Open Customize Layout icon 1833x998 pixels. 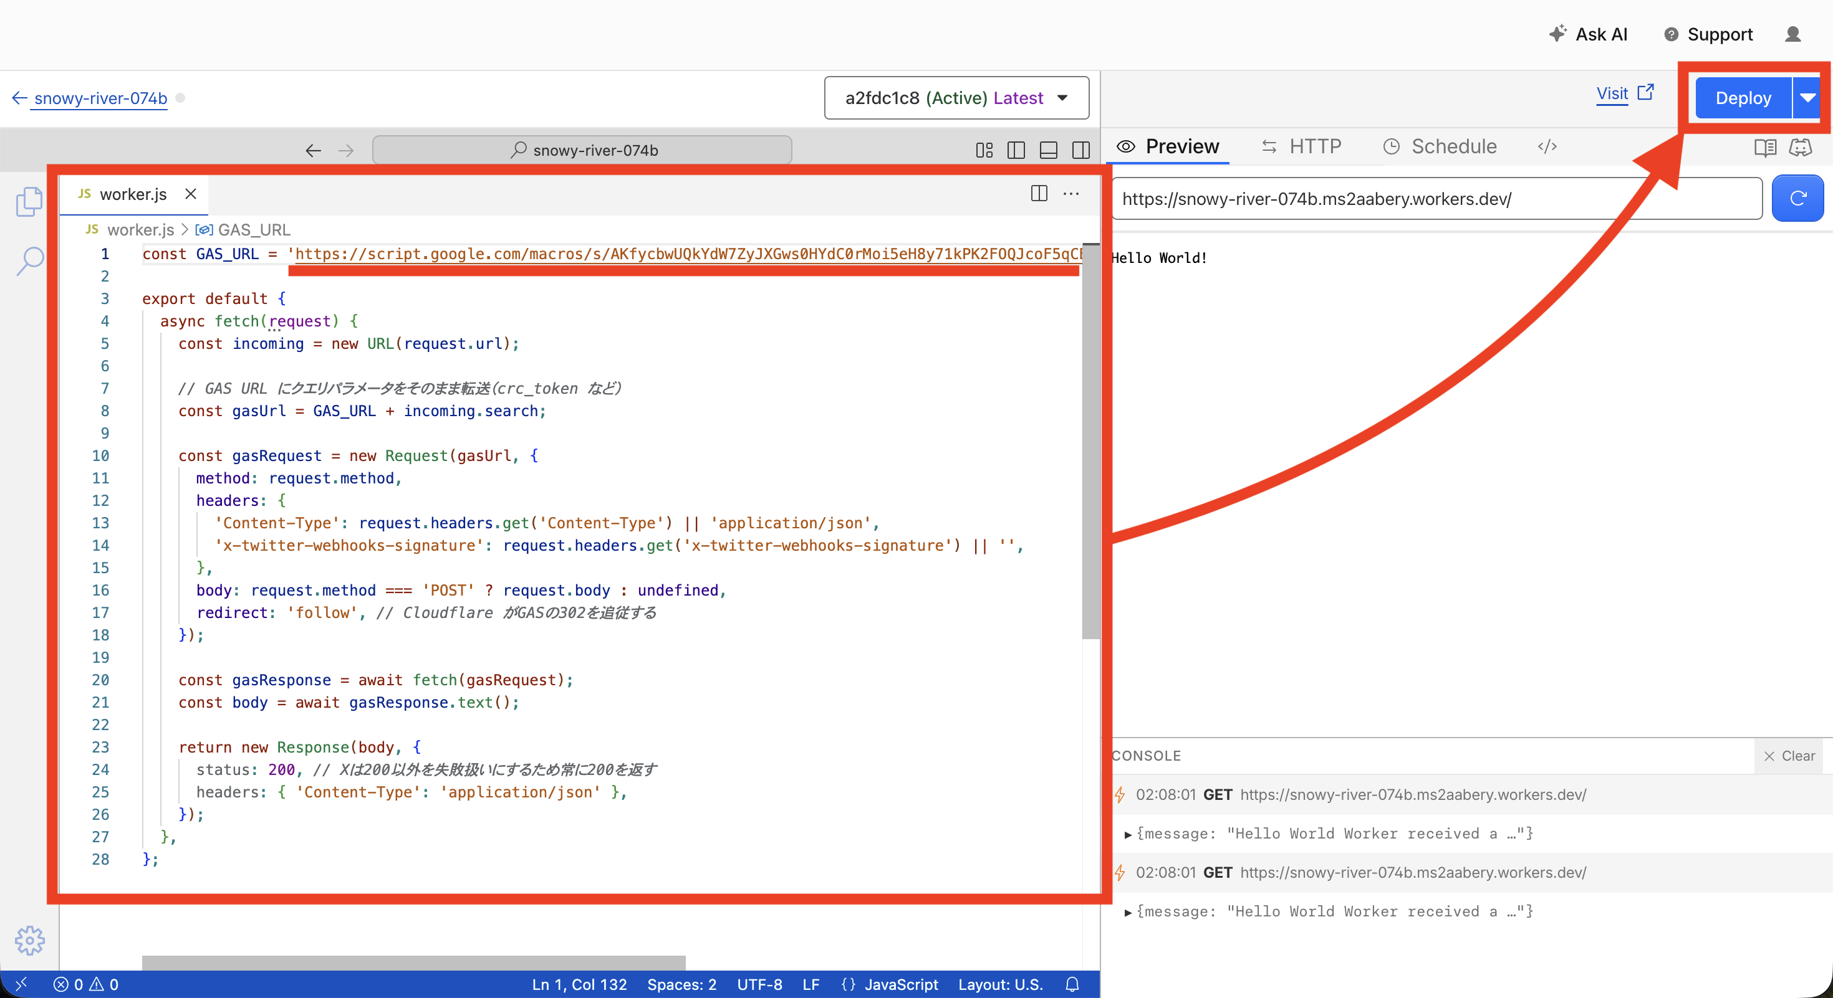984,150
